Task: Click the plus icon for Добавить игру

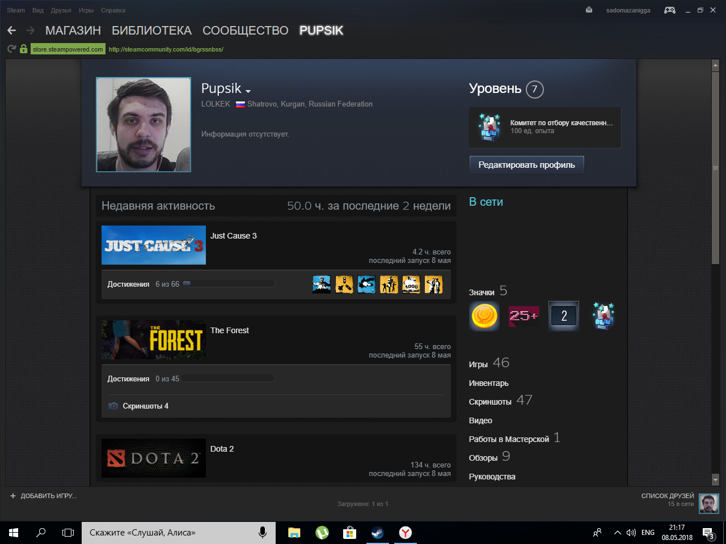Action: [x=13, y=496]
